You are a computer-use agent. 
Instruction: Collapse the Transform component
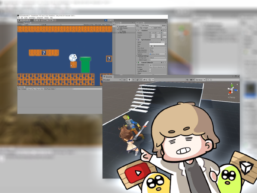[x=137, y=30]
